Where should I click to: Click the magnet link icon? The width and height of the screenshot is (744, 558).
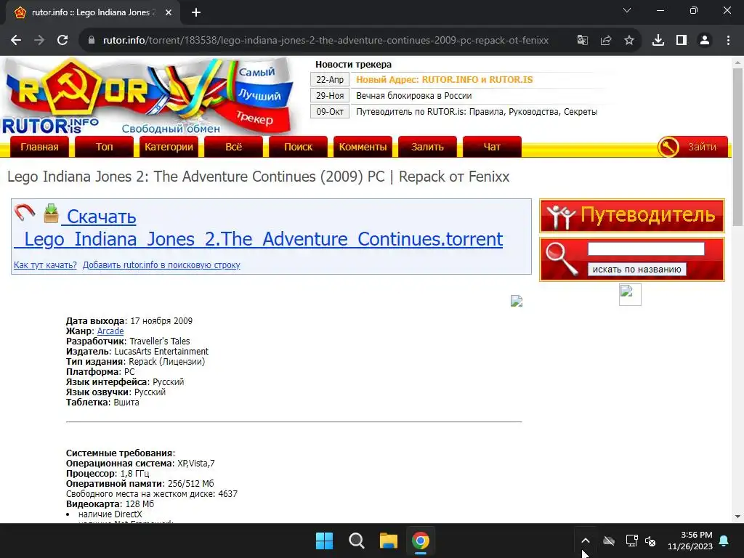coord(25,213)
